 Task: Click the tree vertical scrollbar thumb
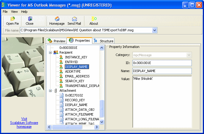(x=102, y=108)
